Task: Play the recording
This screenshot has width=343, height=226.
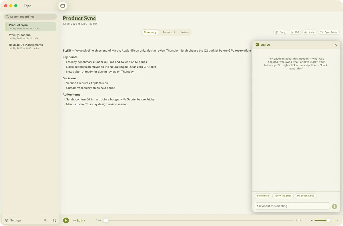Action: (x=66, y=220)
